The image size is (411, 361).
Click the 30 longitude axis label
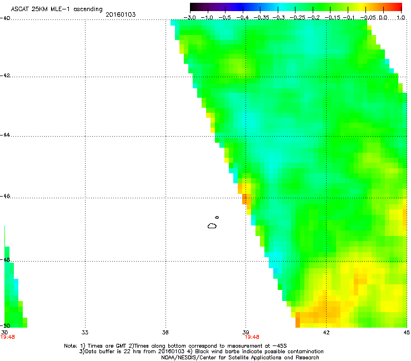4,333
